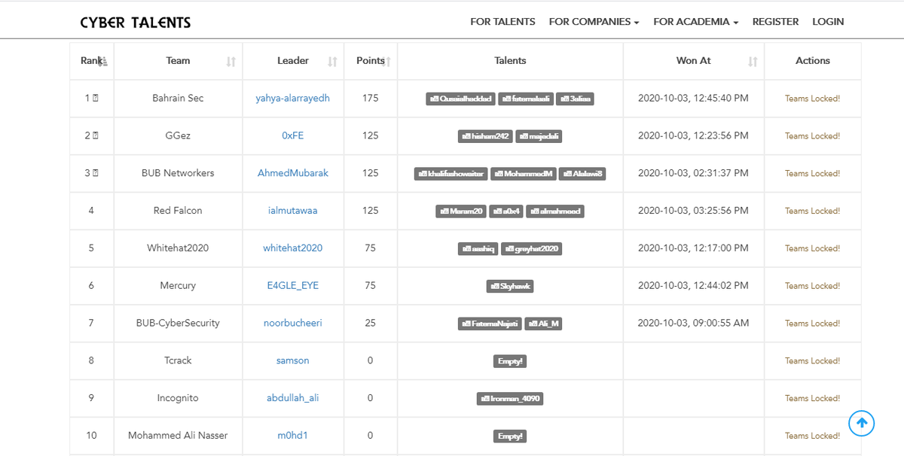Expand the For Companies dropdown
This screenshot has width=904, height=456.
point(594,22)
